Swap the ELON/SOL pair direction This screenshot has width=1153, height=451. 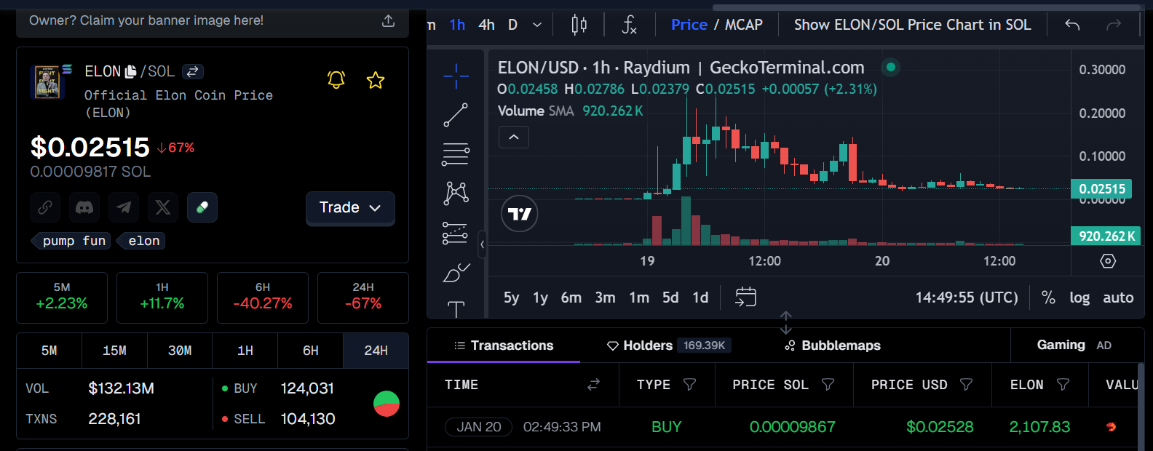(192, 71)
